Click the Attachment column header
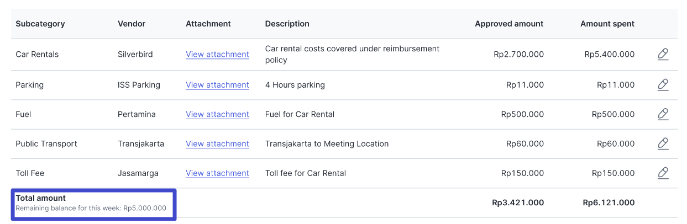The width and height of the screenshot is (687, 224). [208, 24]
